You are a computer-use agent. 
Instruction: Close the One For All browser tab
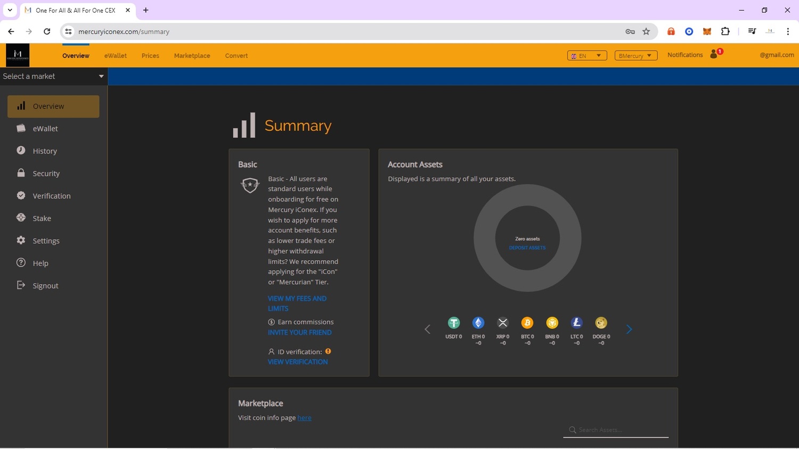click(128, 10)
